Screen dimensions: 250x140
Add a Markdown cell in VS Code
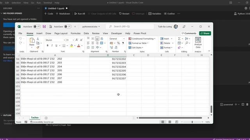tap(63, 14)
